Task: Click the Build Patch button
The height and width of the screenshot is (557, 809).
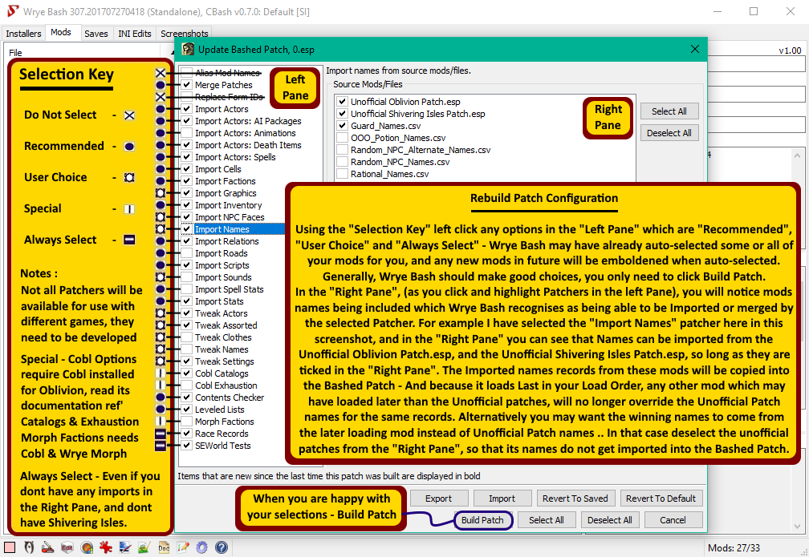Action: click(x=482, y=520)
